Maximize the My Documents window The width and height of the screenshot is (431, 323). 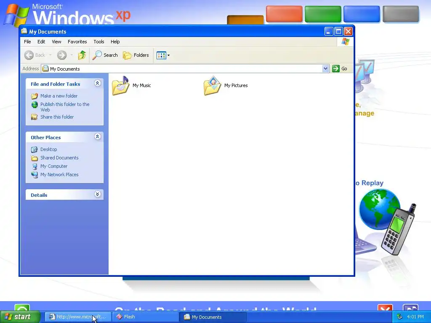(338, 32)
